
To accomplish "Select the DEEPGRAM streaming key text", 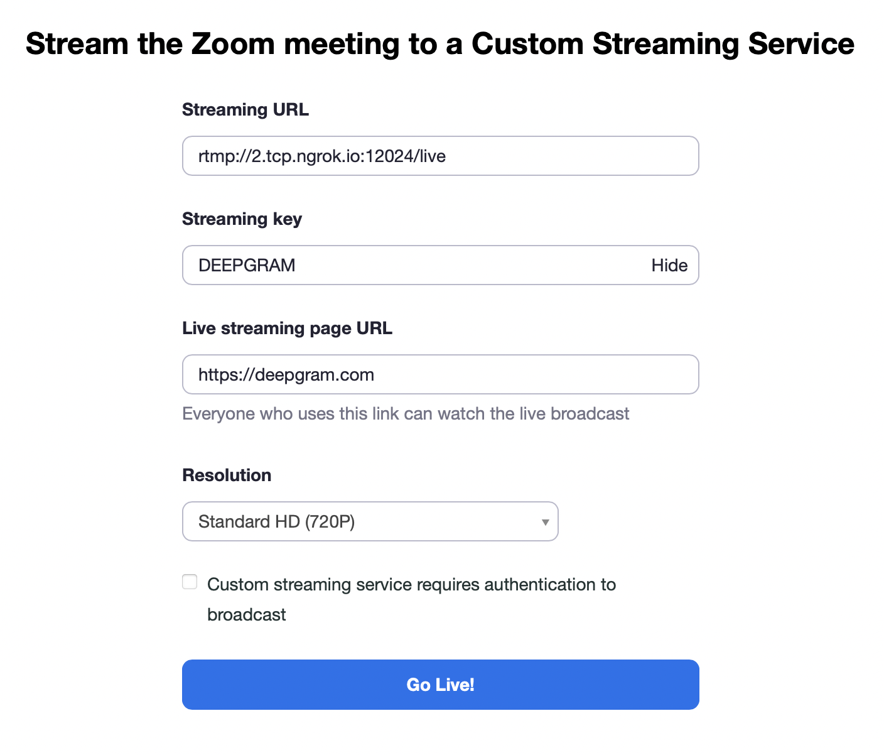I will tap(246, 265).
